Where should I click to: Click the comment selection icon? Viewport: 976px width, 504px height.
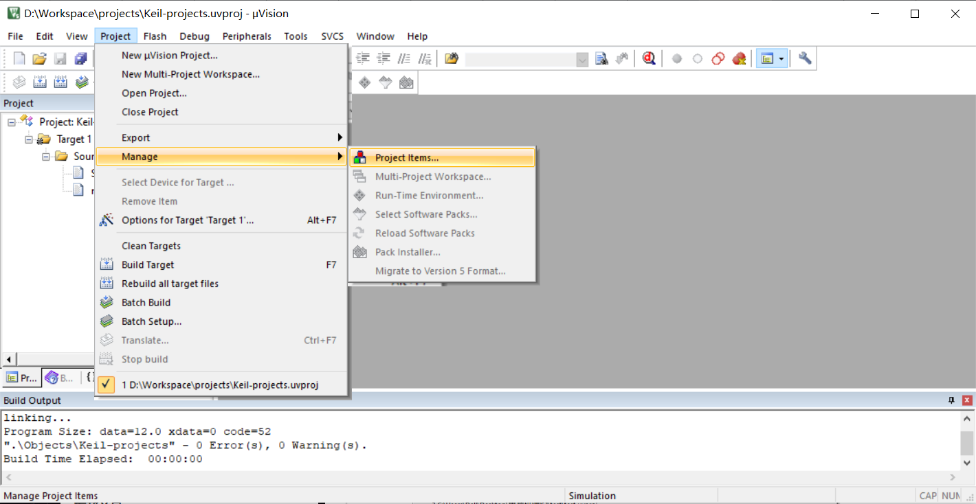pos(404,59)
